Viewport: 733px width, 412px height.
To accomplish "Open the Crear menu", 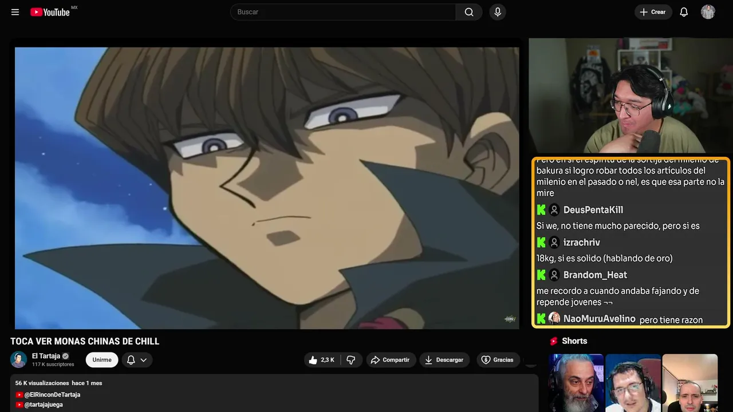I will click(653, 12).
